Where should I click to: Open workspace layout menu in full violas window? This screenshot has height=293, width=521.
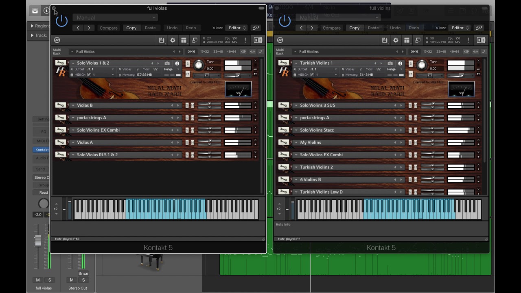(184, 40)
